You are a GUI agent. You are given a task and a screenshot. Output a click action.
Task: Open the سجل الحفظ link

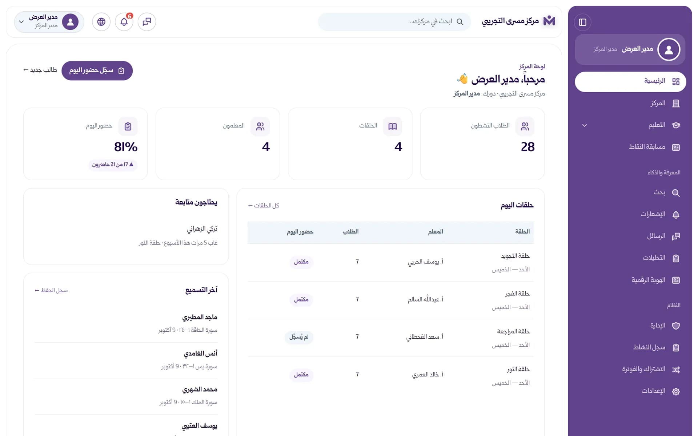click(51, 290)
